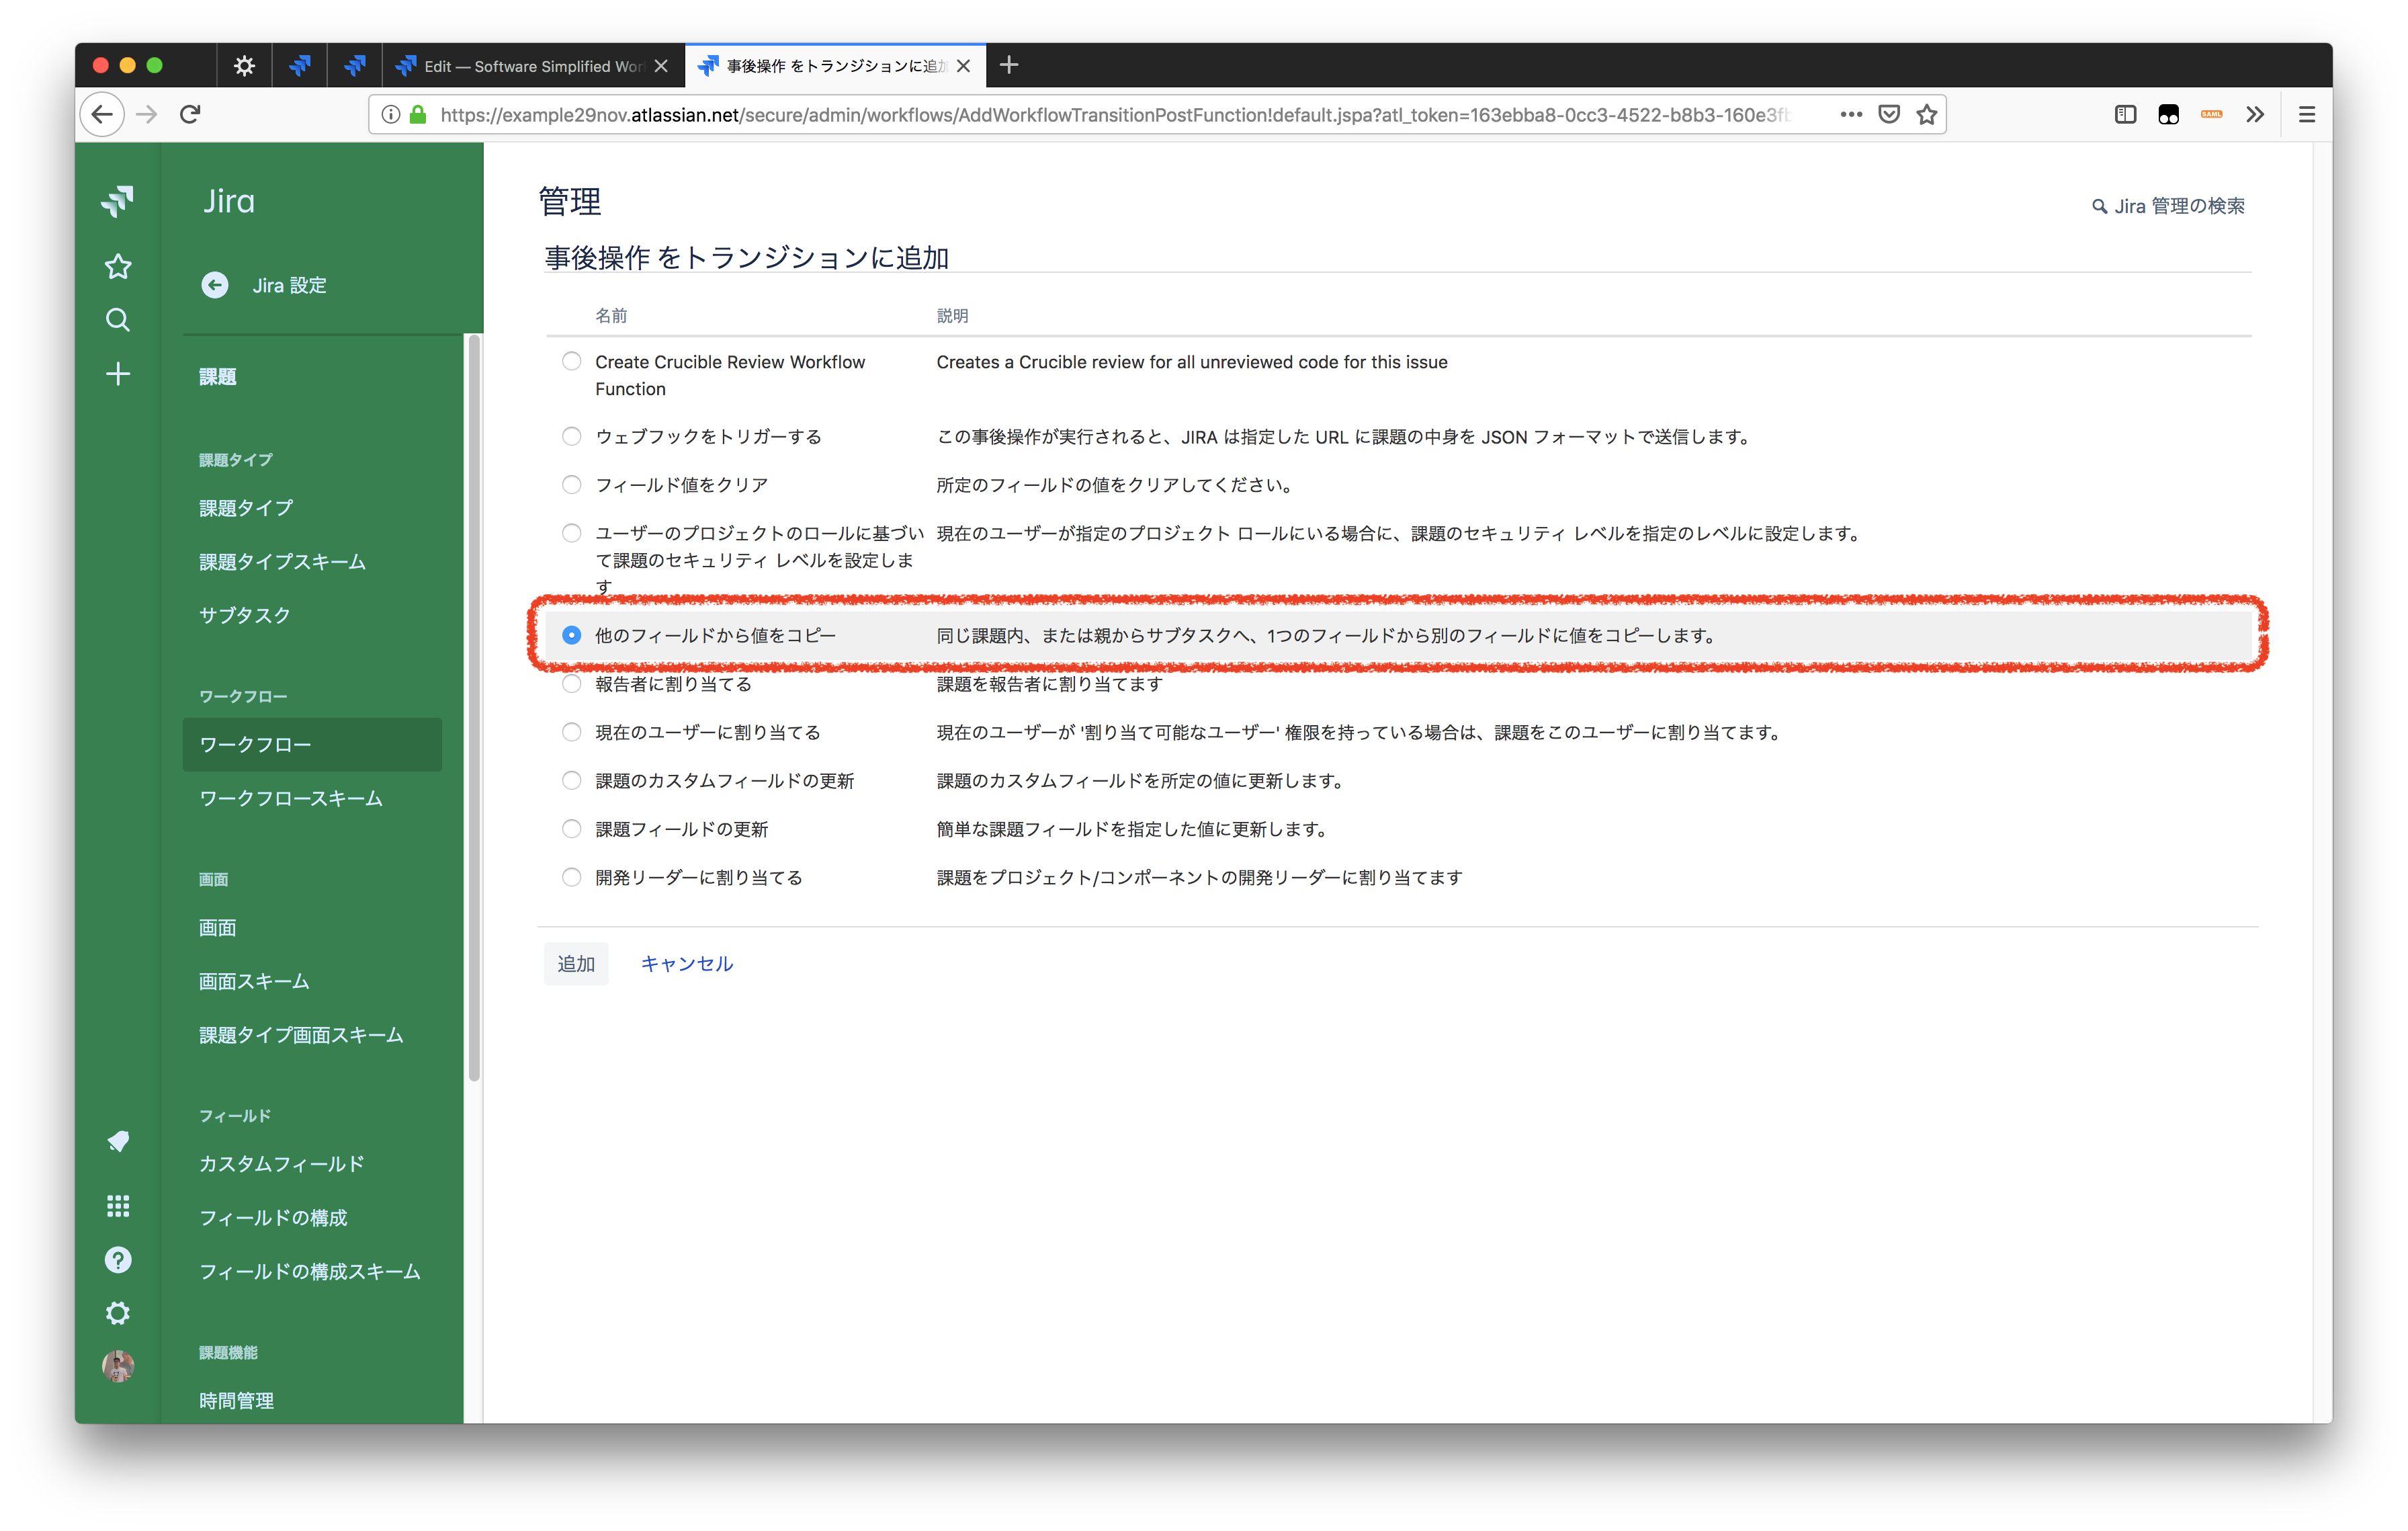Open the sidebar settings gear icon
The height and width of the screenshot is (1531, 2408).
[118, 1313]
